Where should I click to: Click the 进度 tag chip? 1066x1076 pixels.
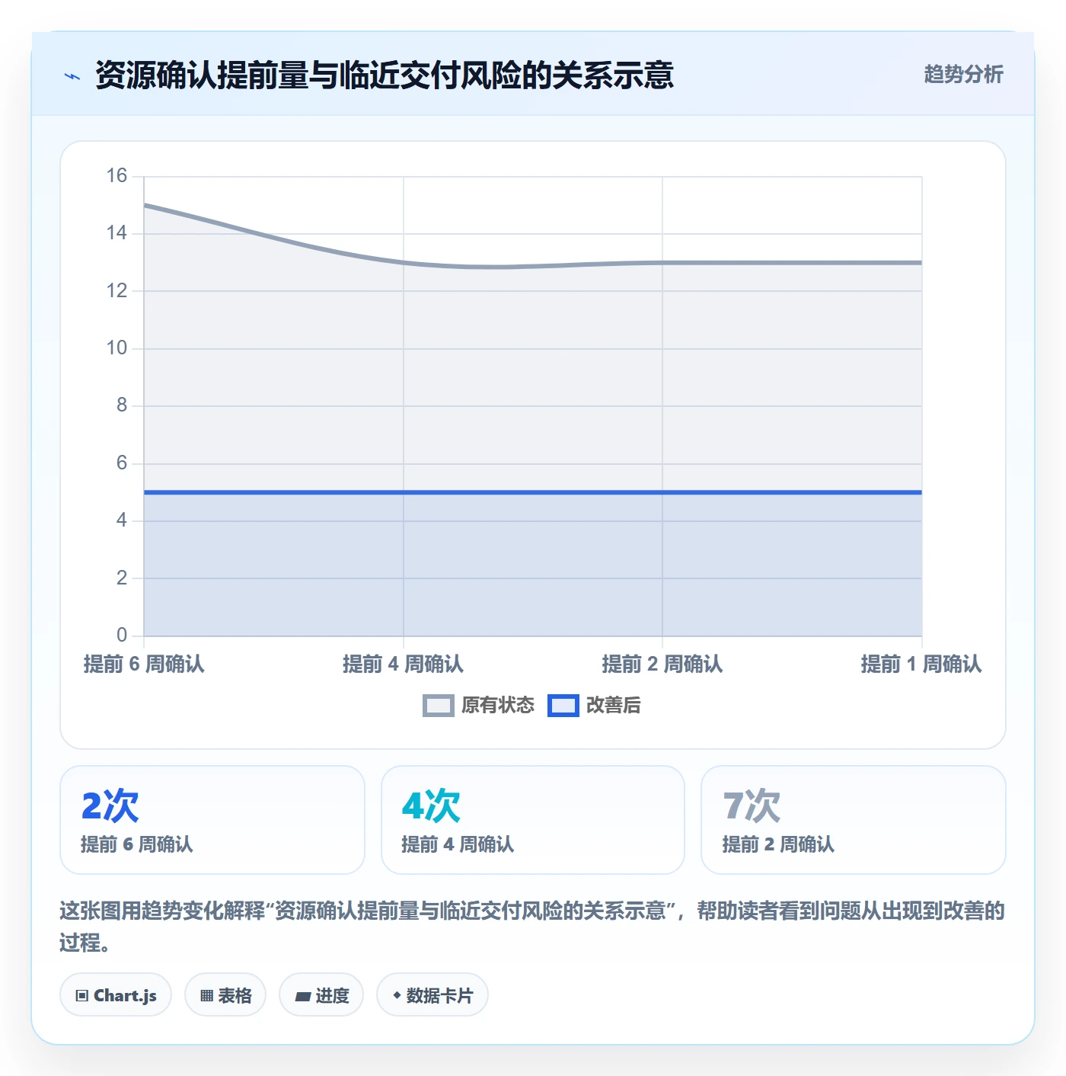click(x=321, y=994)
